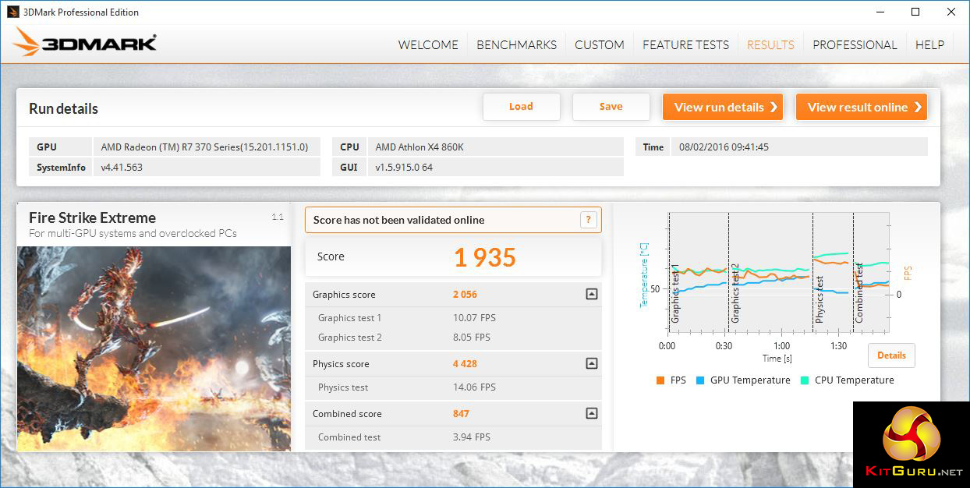Click Graphics test 2 8.05 FPS value
970x488 pixels.
coord(472,338)
